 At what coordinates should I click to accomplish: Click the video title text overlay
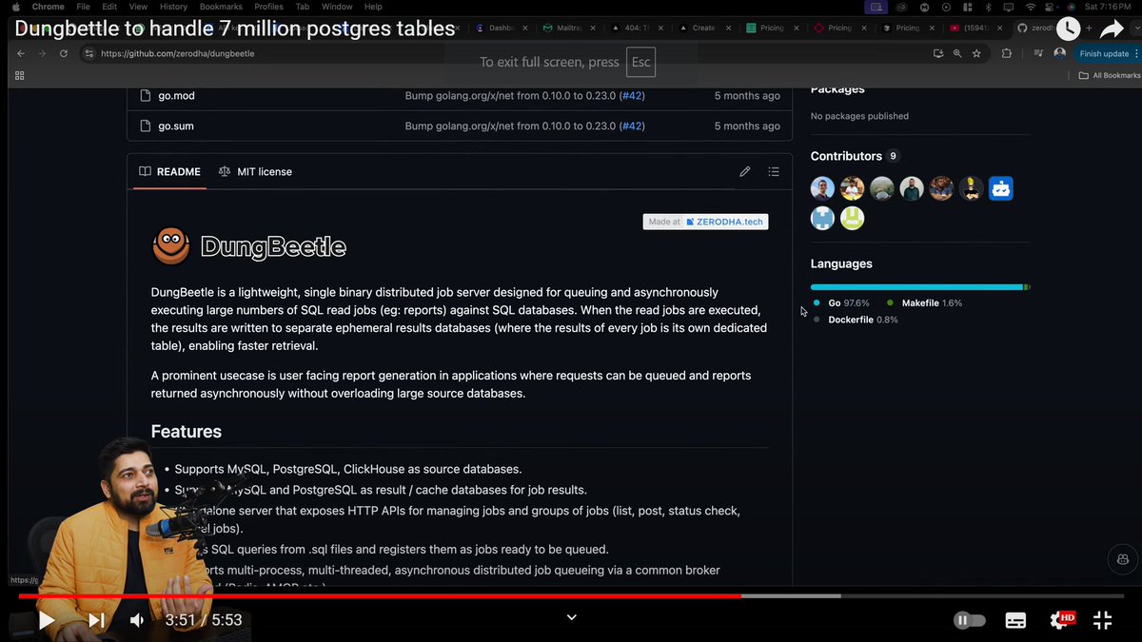tap(235, 29)
